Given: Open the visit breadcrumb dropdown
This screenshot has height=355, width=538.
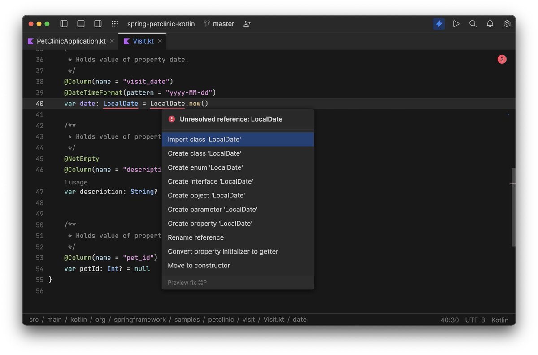Looking at the screenshot, I should point(248,320).
